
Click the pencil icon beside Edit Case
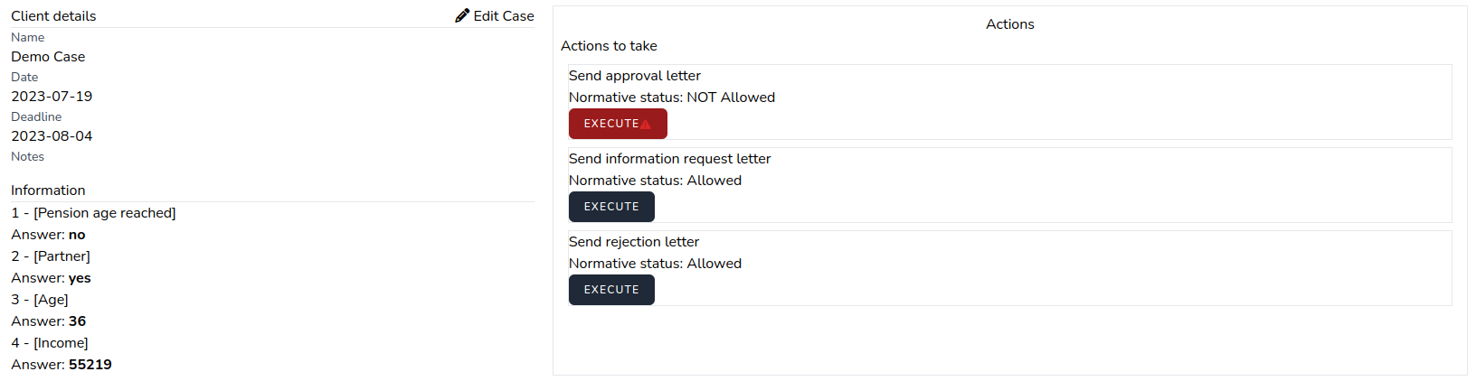[x=462, y=15]
